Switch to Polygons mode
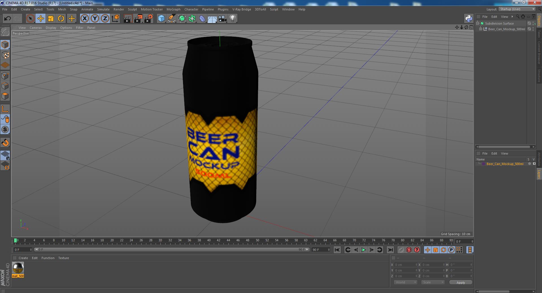Image resolution: width=542 pixels, height=293 pixels. point(5,96)
